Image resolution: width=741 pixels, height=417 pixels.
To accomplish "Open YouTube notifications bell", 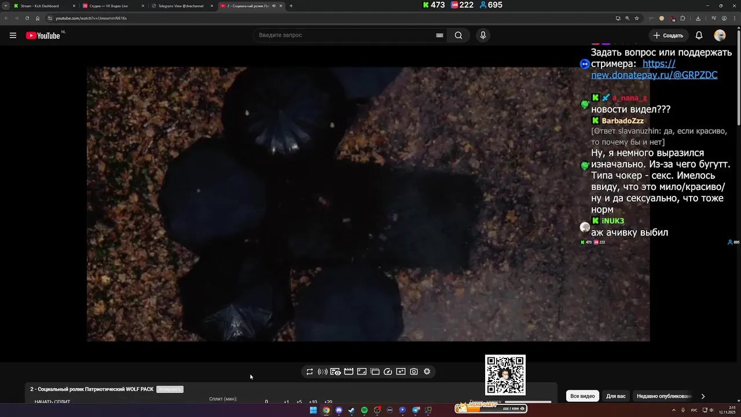I will (699, 35).
